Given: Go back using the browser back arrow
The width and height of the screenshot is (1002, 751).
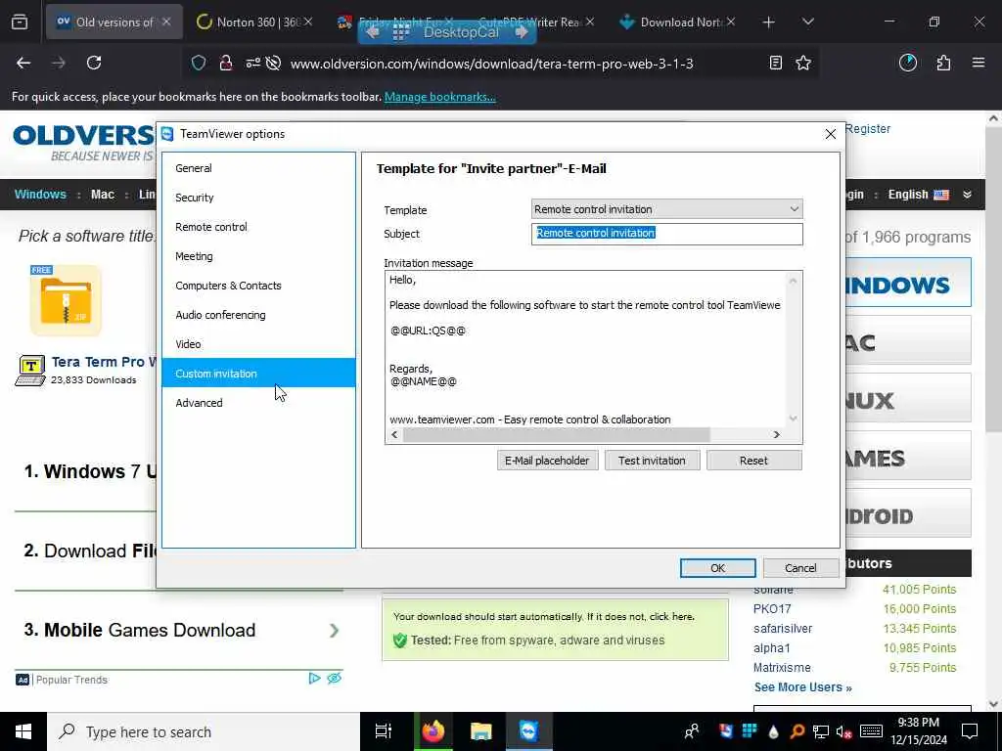Looking at the screenshot, I should pyautogui.click(x=23, y=63).
